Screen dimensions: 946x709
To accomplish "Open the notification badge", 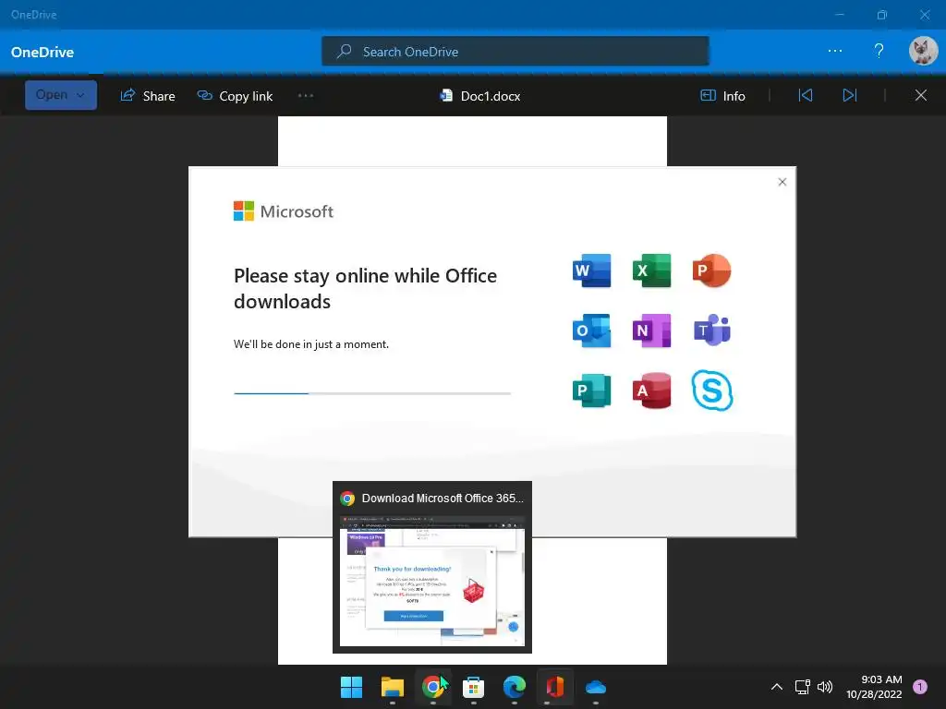I will tap(920, 687).
